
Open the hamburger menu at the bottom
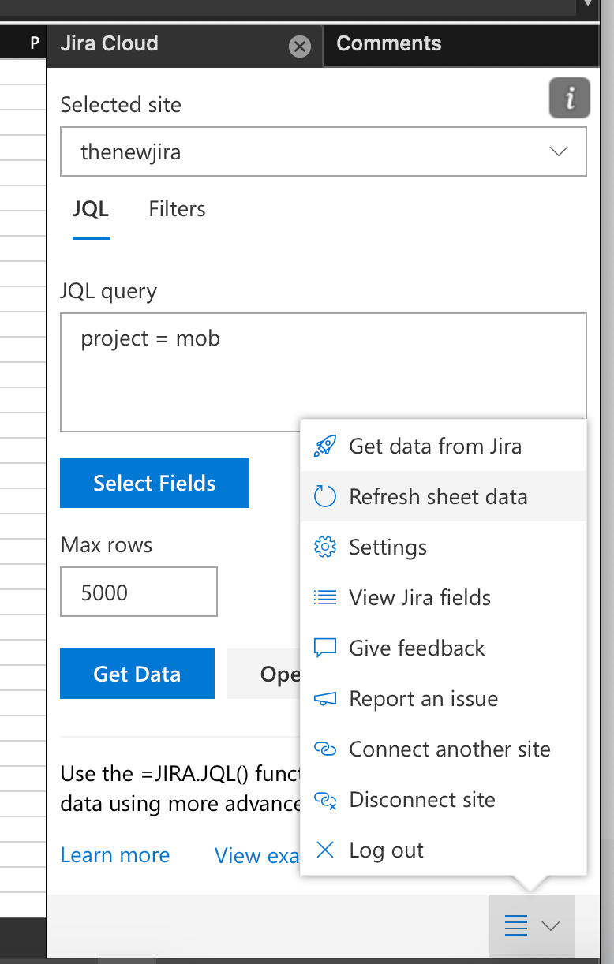click(516, 925)
